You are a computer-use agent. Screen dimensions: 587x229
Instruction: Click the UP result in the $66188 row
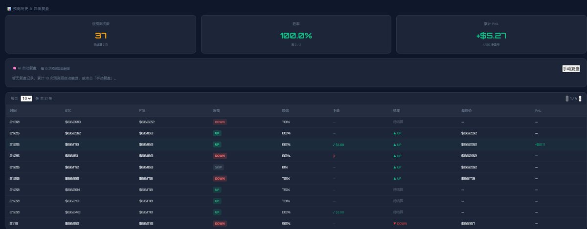point(397,178)
